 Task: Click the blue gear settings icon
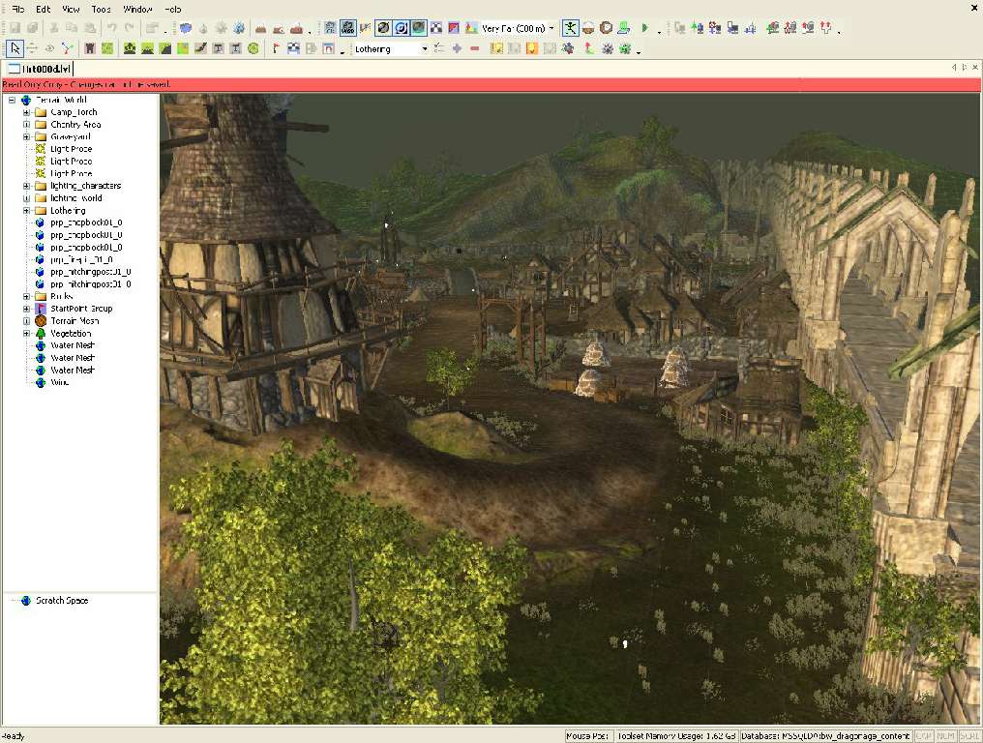click(239, 28)
